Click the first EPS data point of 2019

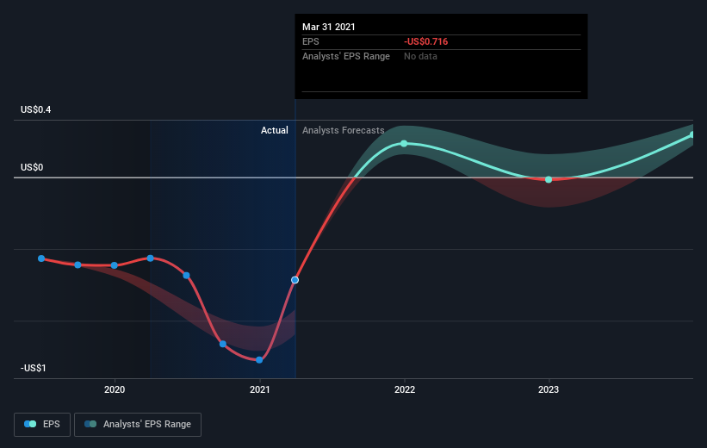[41, 258]
